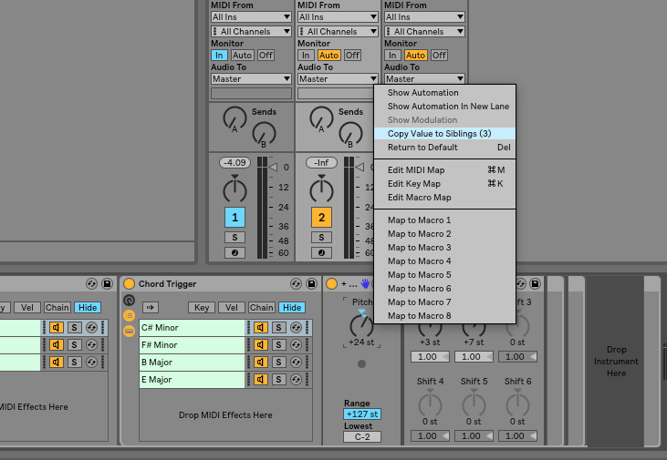Set track 2 monitor to Auto
This screenshot has width=667, height=460.
point(328,56)
